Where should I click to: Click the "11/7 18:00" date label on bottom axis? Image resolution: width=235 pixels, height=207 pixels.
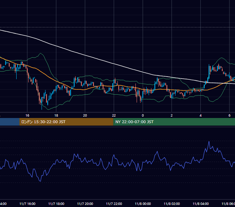[x=56, y=204]
